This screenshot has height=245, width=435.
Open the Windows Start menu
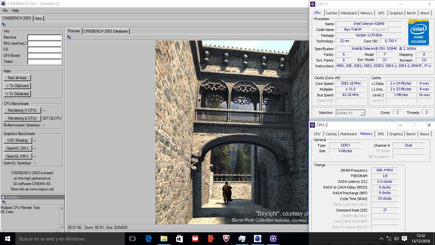7,239
